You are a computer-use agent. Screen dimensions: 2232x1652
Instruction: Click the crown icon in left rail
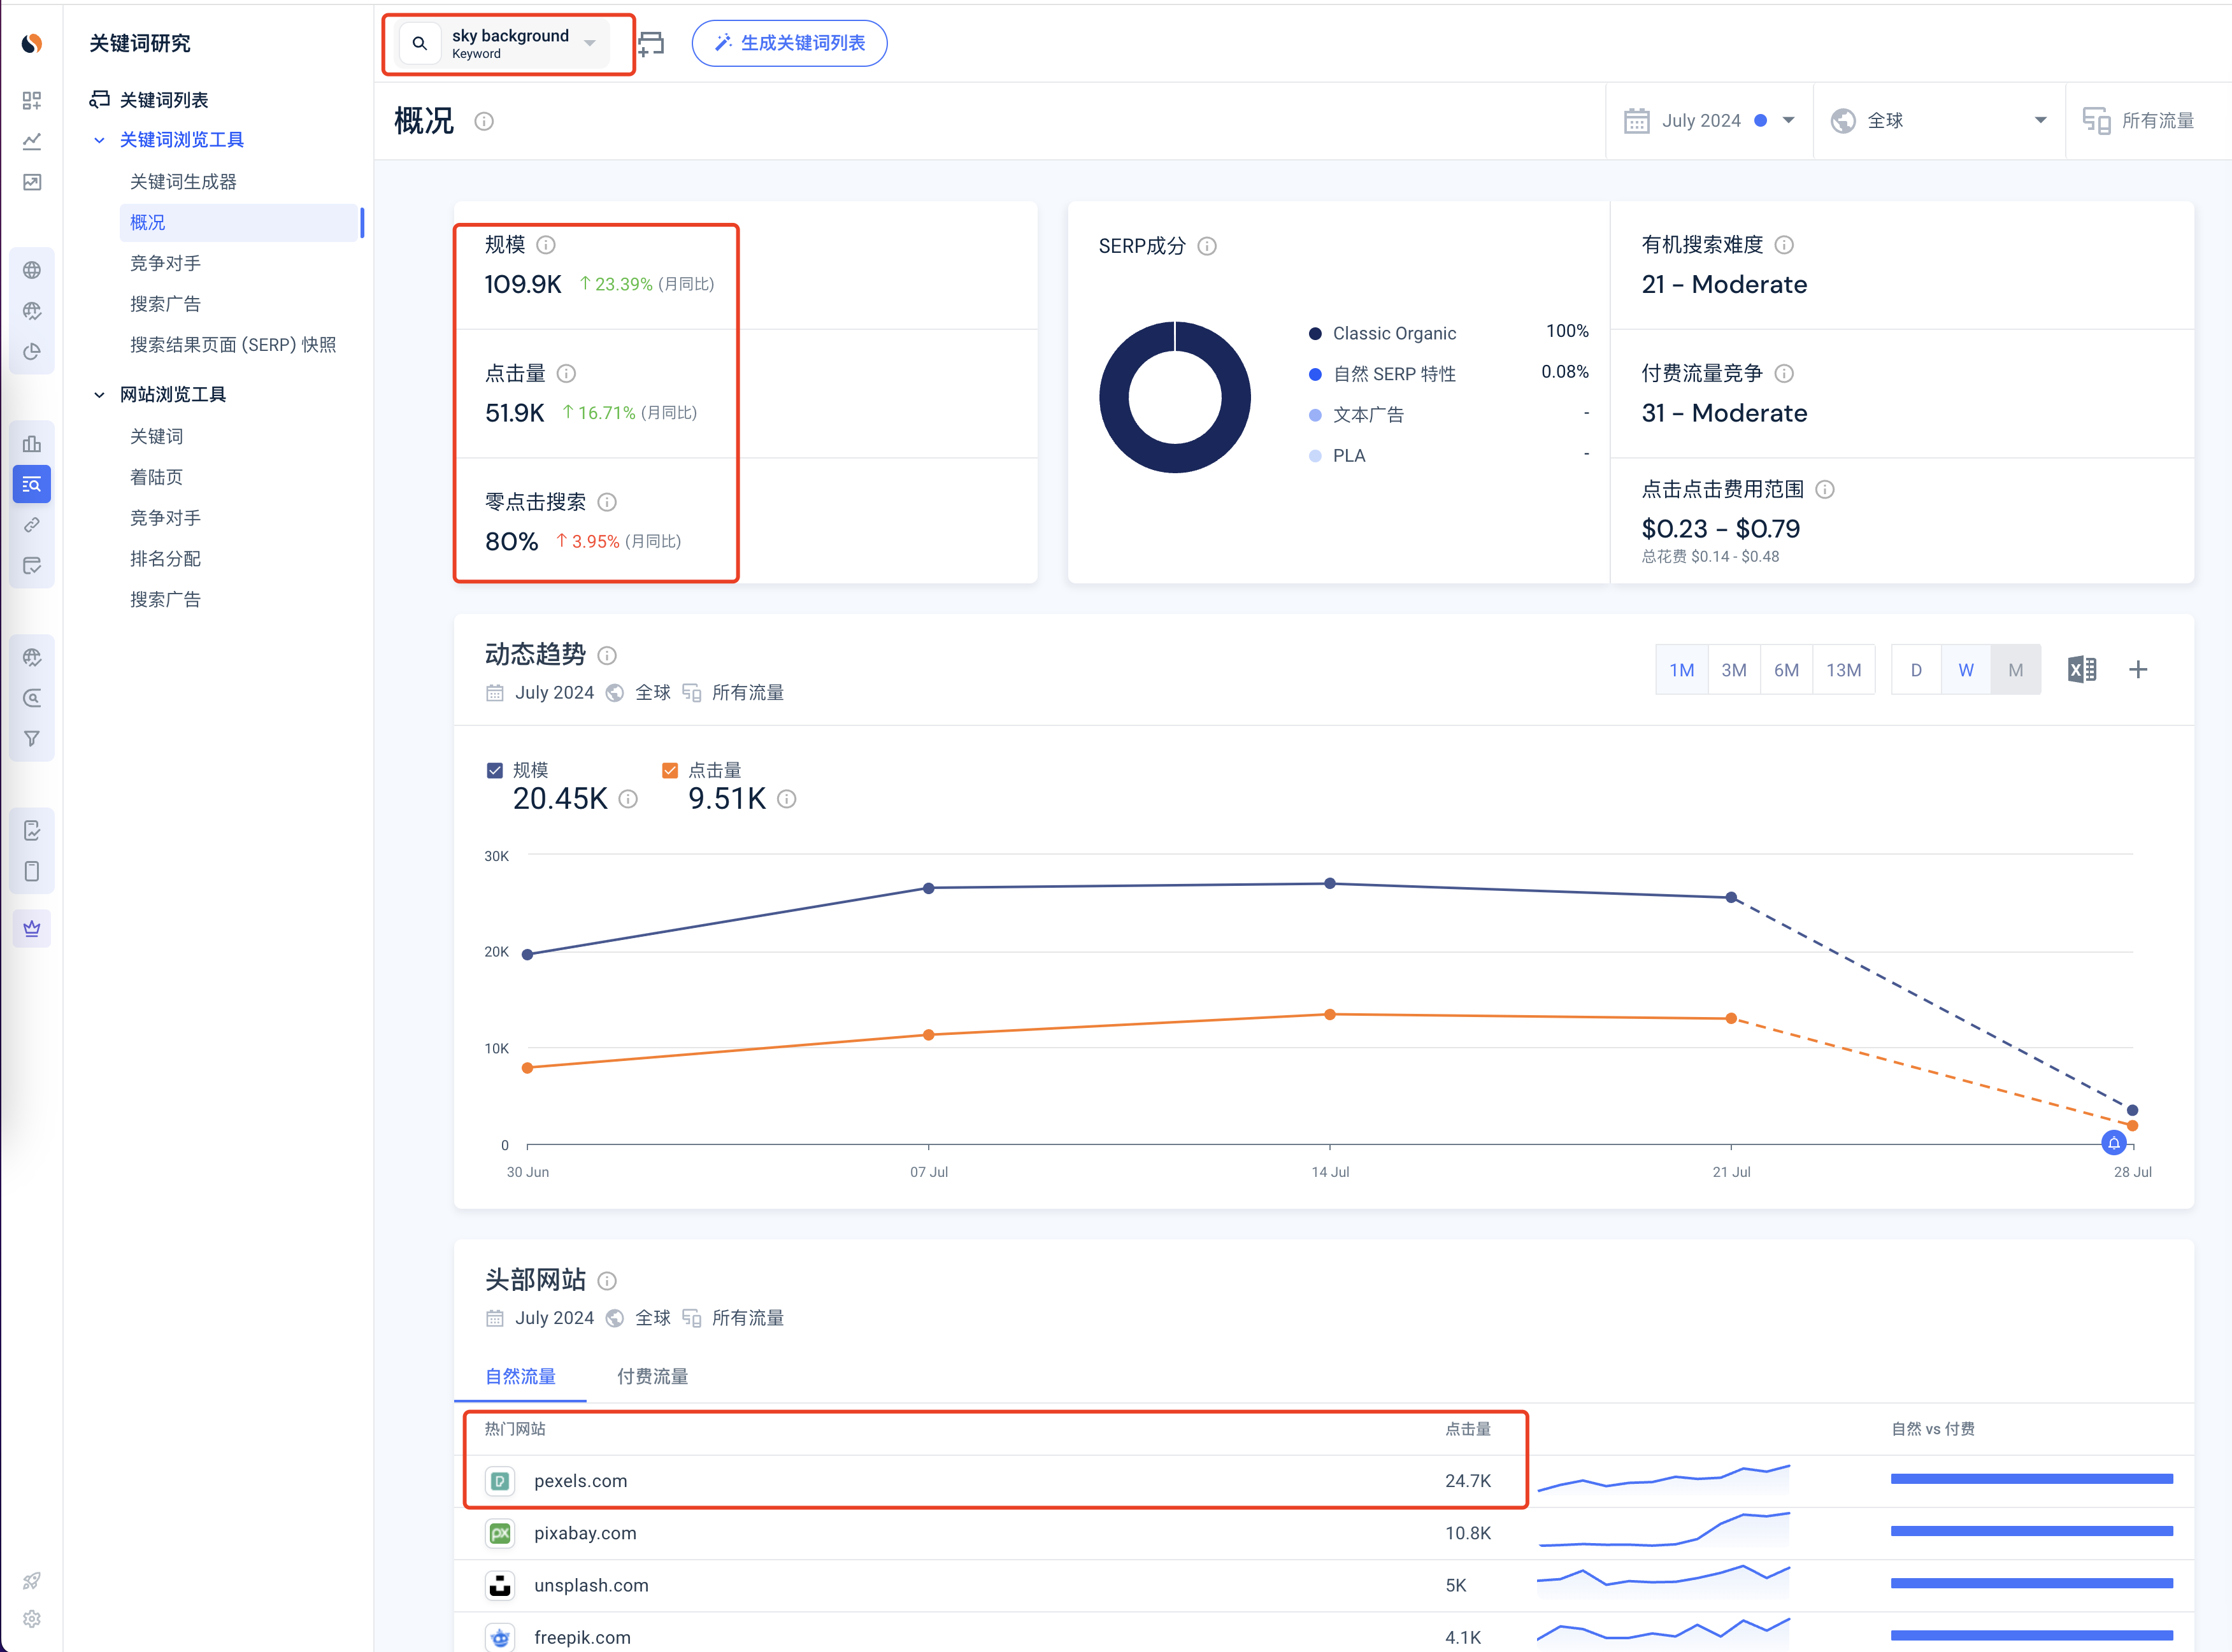[32, 928]
